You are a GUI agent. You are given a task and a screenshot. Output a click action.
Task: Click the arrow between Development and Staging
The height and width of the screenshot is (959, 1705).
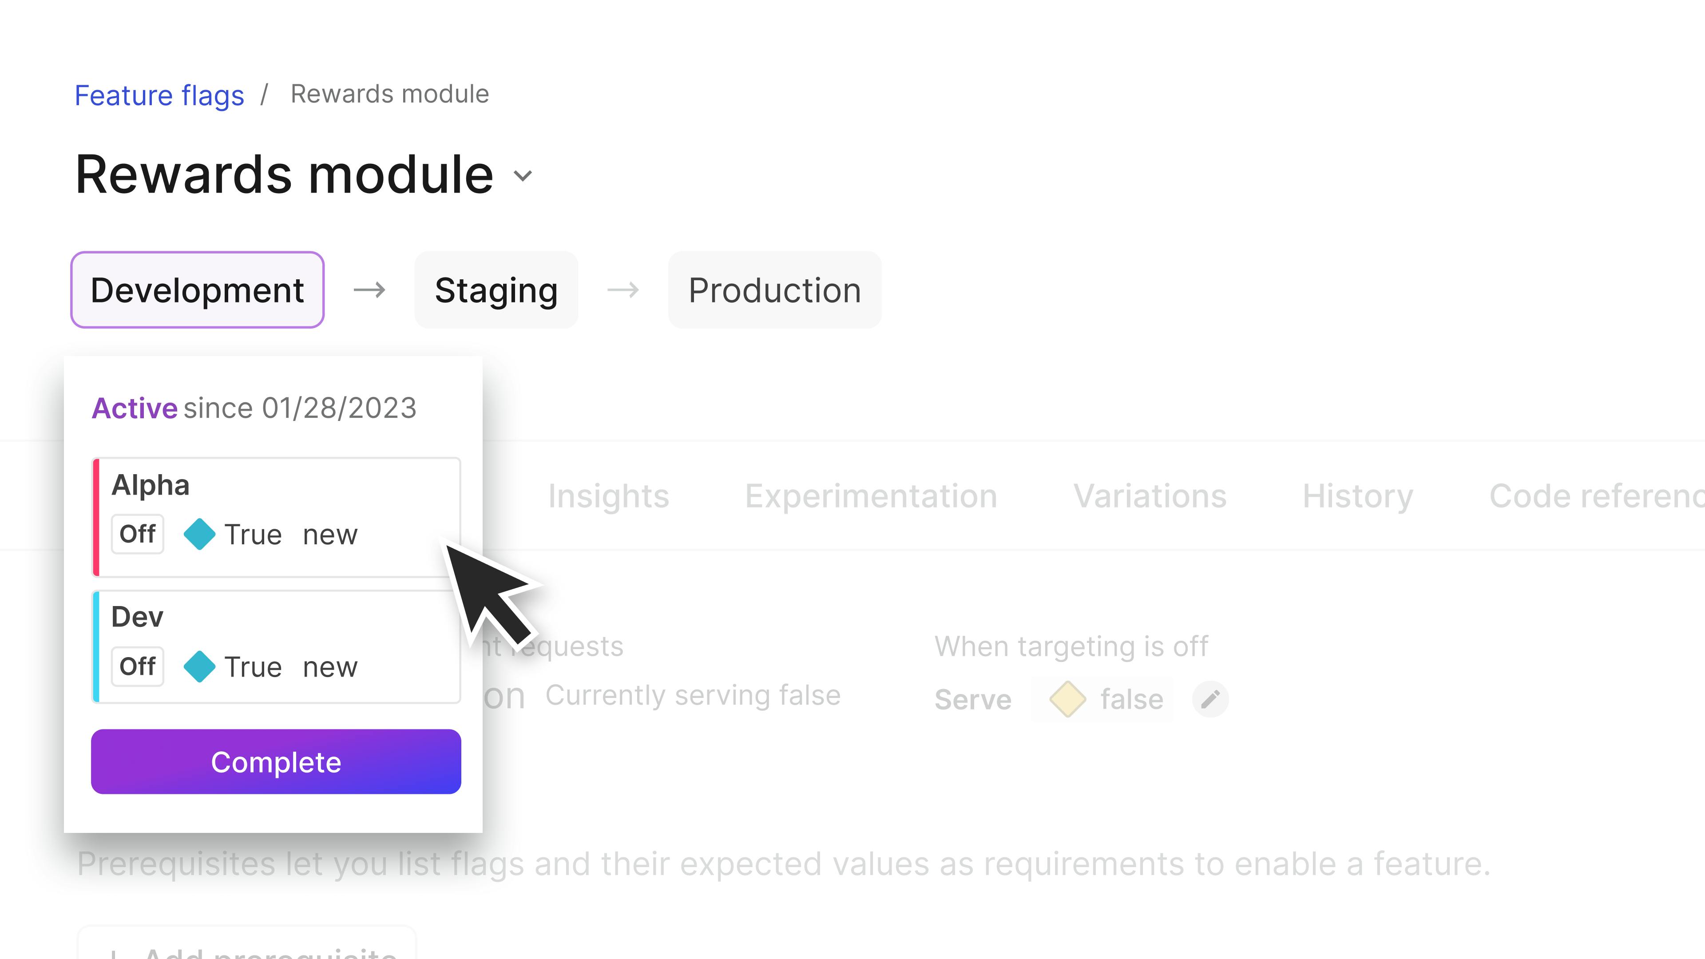point(369,290)
